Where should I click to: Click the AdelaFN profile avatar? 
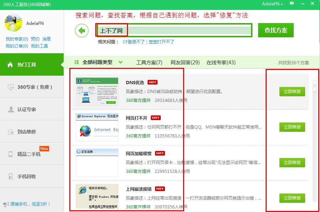14,23
